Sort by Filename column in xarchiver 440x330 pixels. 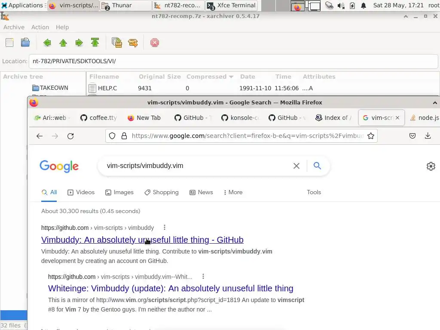[x=104, y=76]
